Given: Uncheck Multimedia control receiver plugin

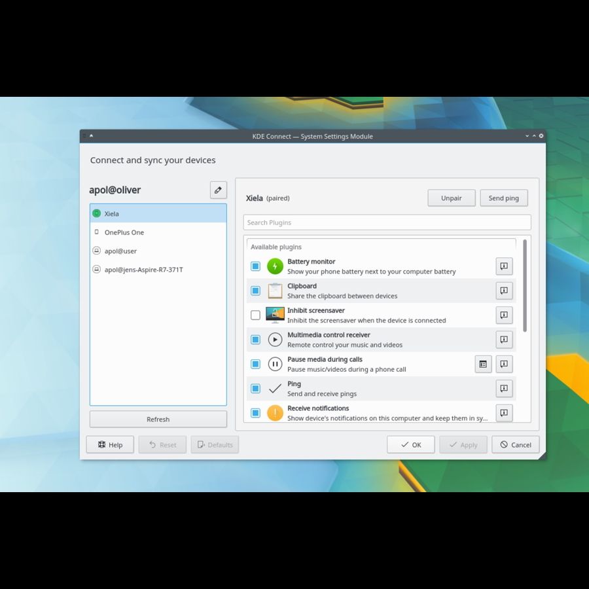Looking at the screenshot, I should click(x=255, y=340).
